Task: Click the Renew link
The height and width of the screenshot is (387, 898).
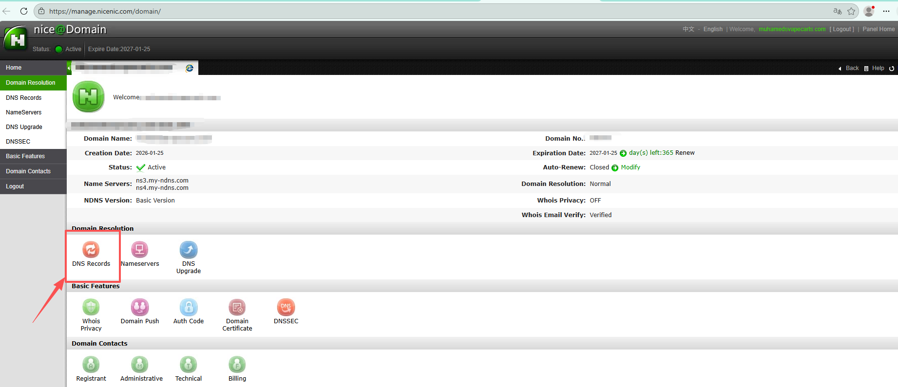Action: pyautogui.click(x=685, y=153)
